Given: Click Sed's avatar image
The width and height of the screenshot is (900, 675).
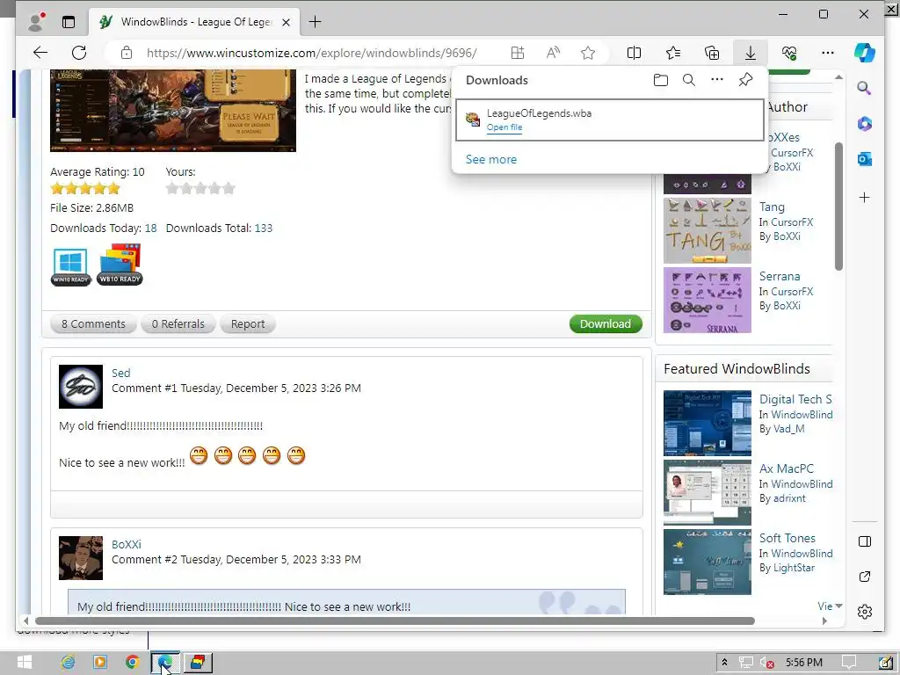Looking at the screenshot, I should pos(81,387).
